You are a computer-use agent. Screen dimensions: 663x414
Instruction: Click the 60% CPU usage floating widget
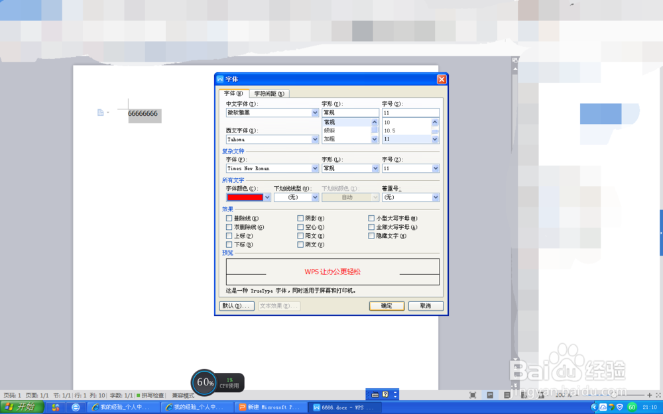pyautogui.click(x=217, y=382)
